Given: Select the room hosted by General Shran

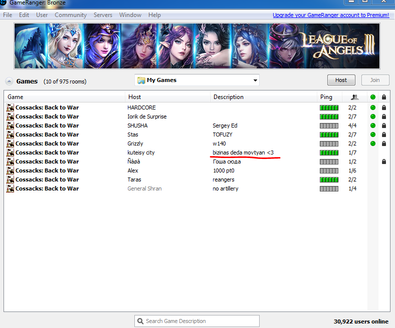Looking at the screenshot, I should [x=144, y=188].
